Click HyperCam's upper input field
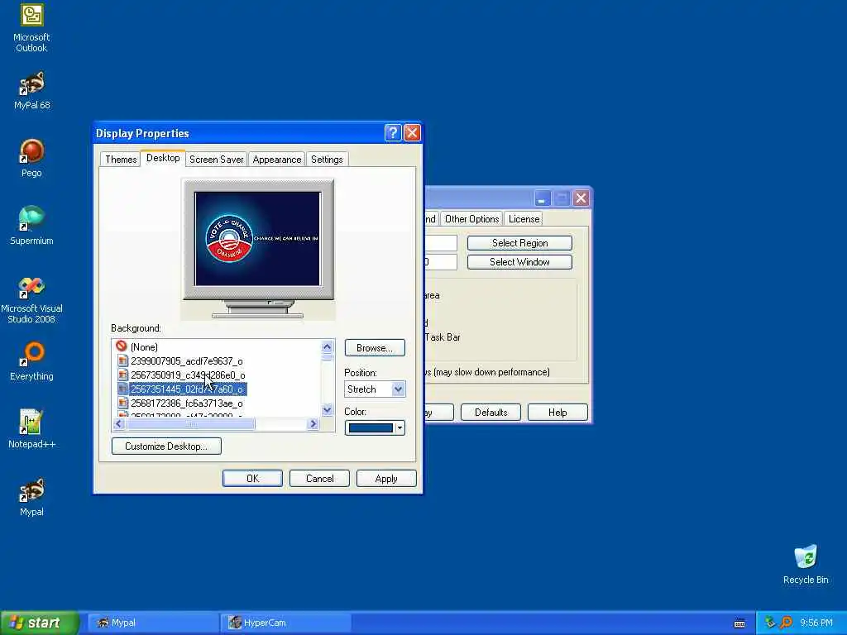Viewport: 847px width, 635px height. tap(441, 243)
